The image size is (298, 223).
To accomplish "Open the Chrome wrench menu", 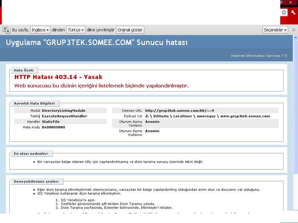I will (293, 12).
